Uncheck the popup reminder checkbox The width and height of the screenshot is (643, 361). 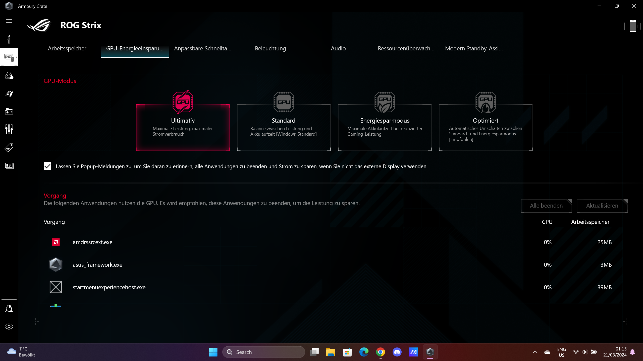(47, 166)
